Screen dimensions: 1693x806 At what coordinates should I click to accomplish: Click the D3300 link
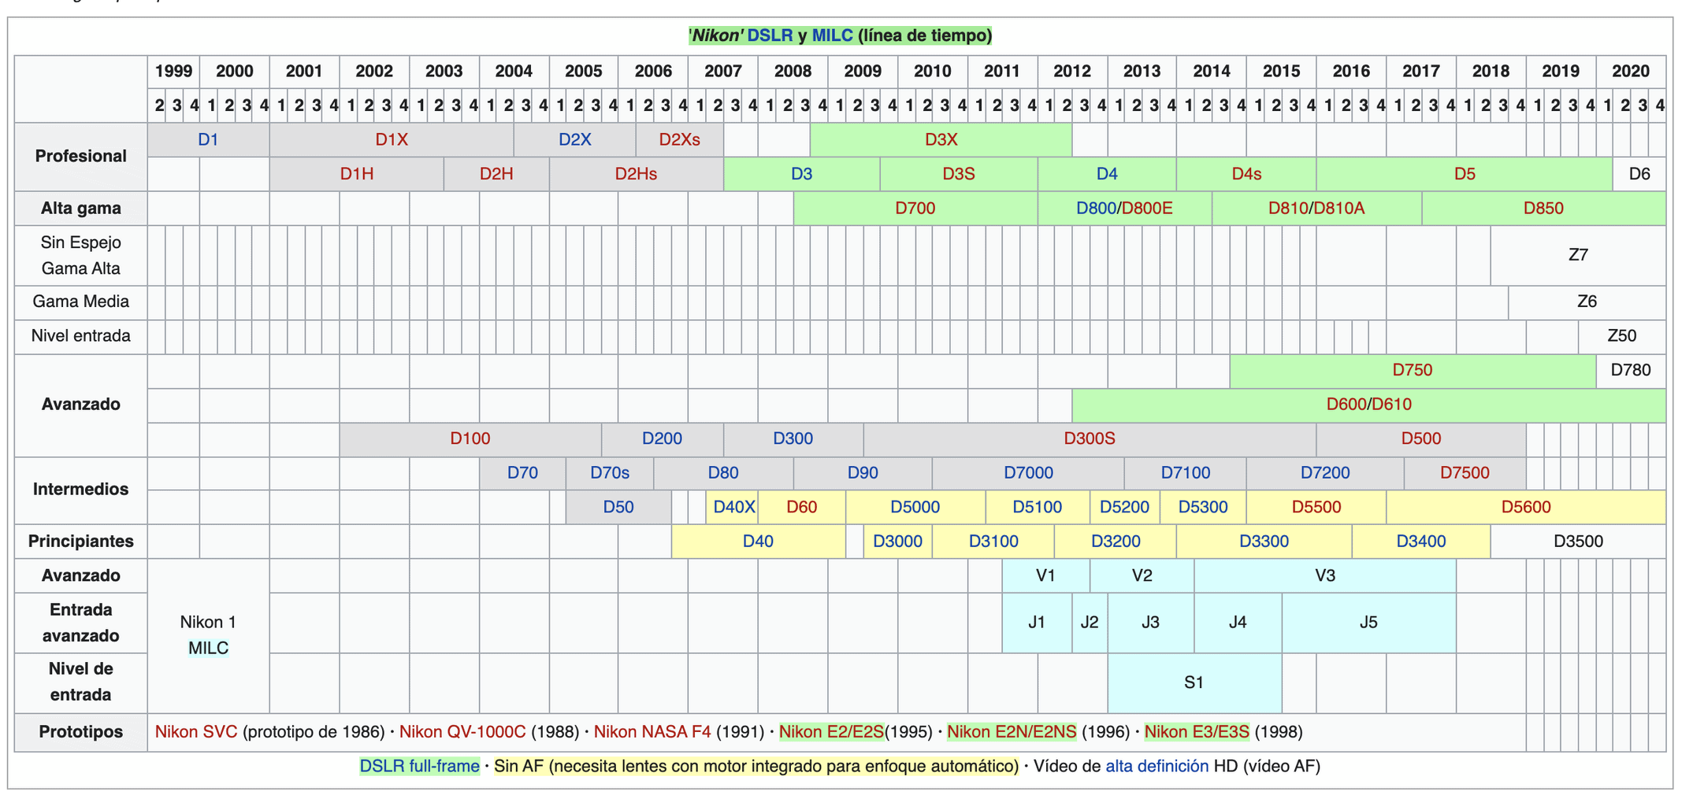coord(1264,542)
